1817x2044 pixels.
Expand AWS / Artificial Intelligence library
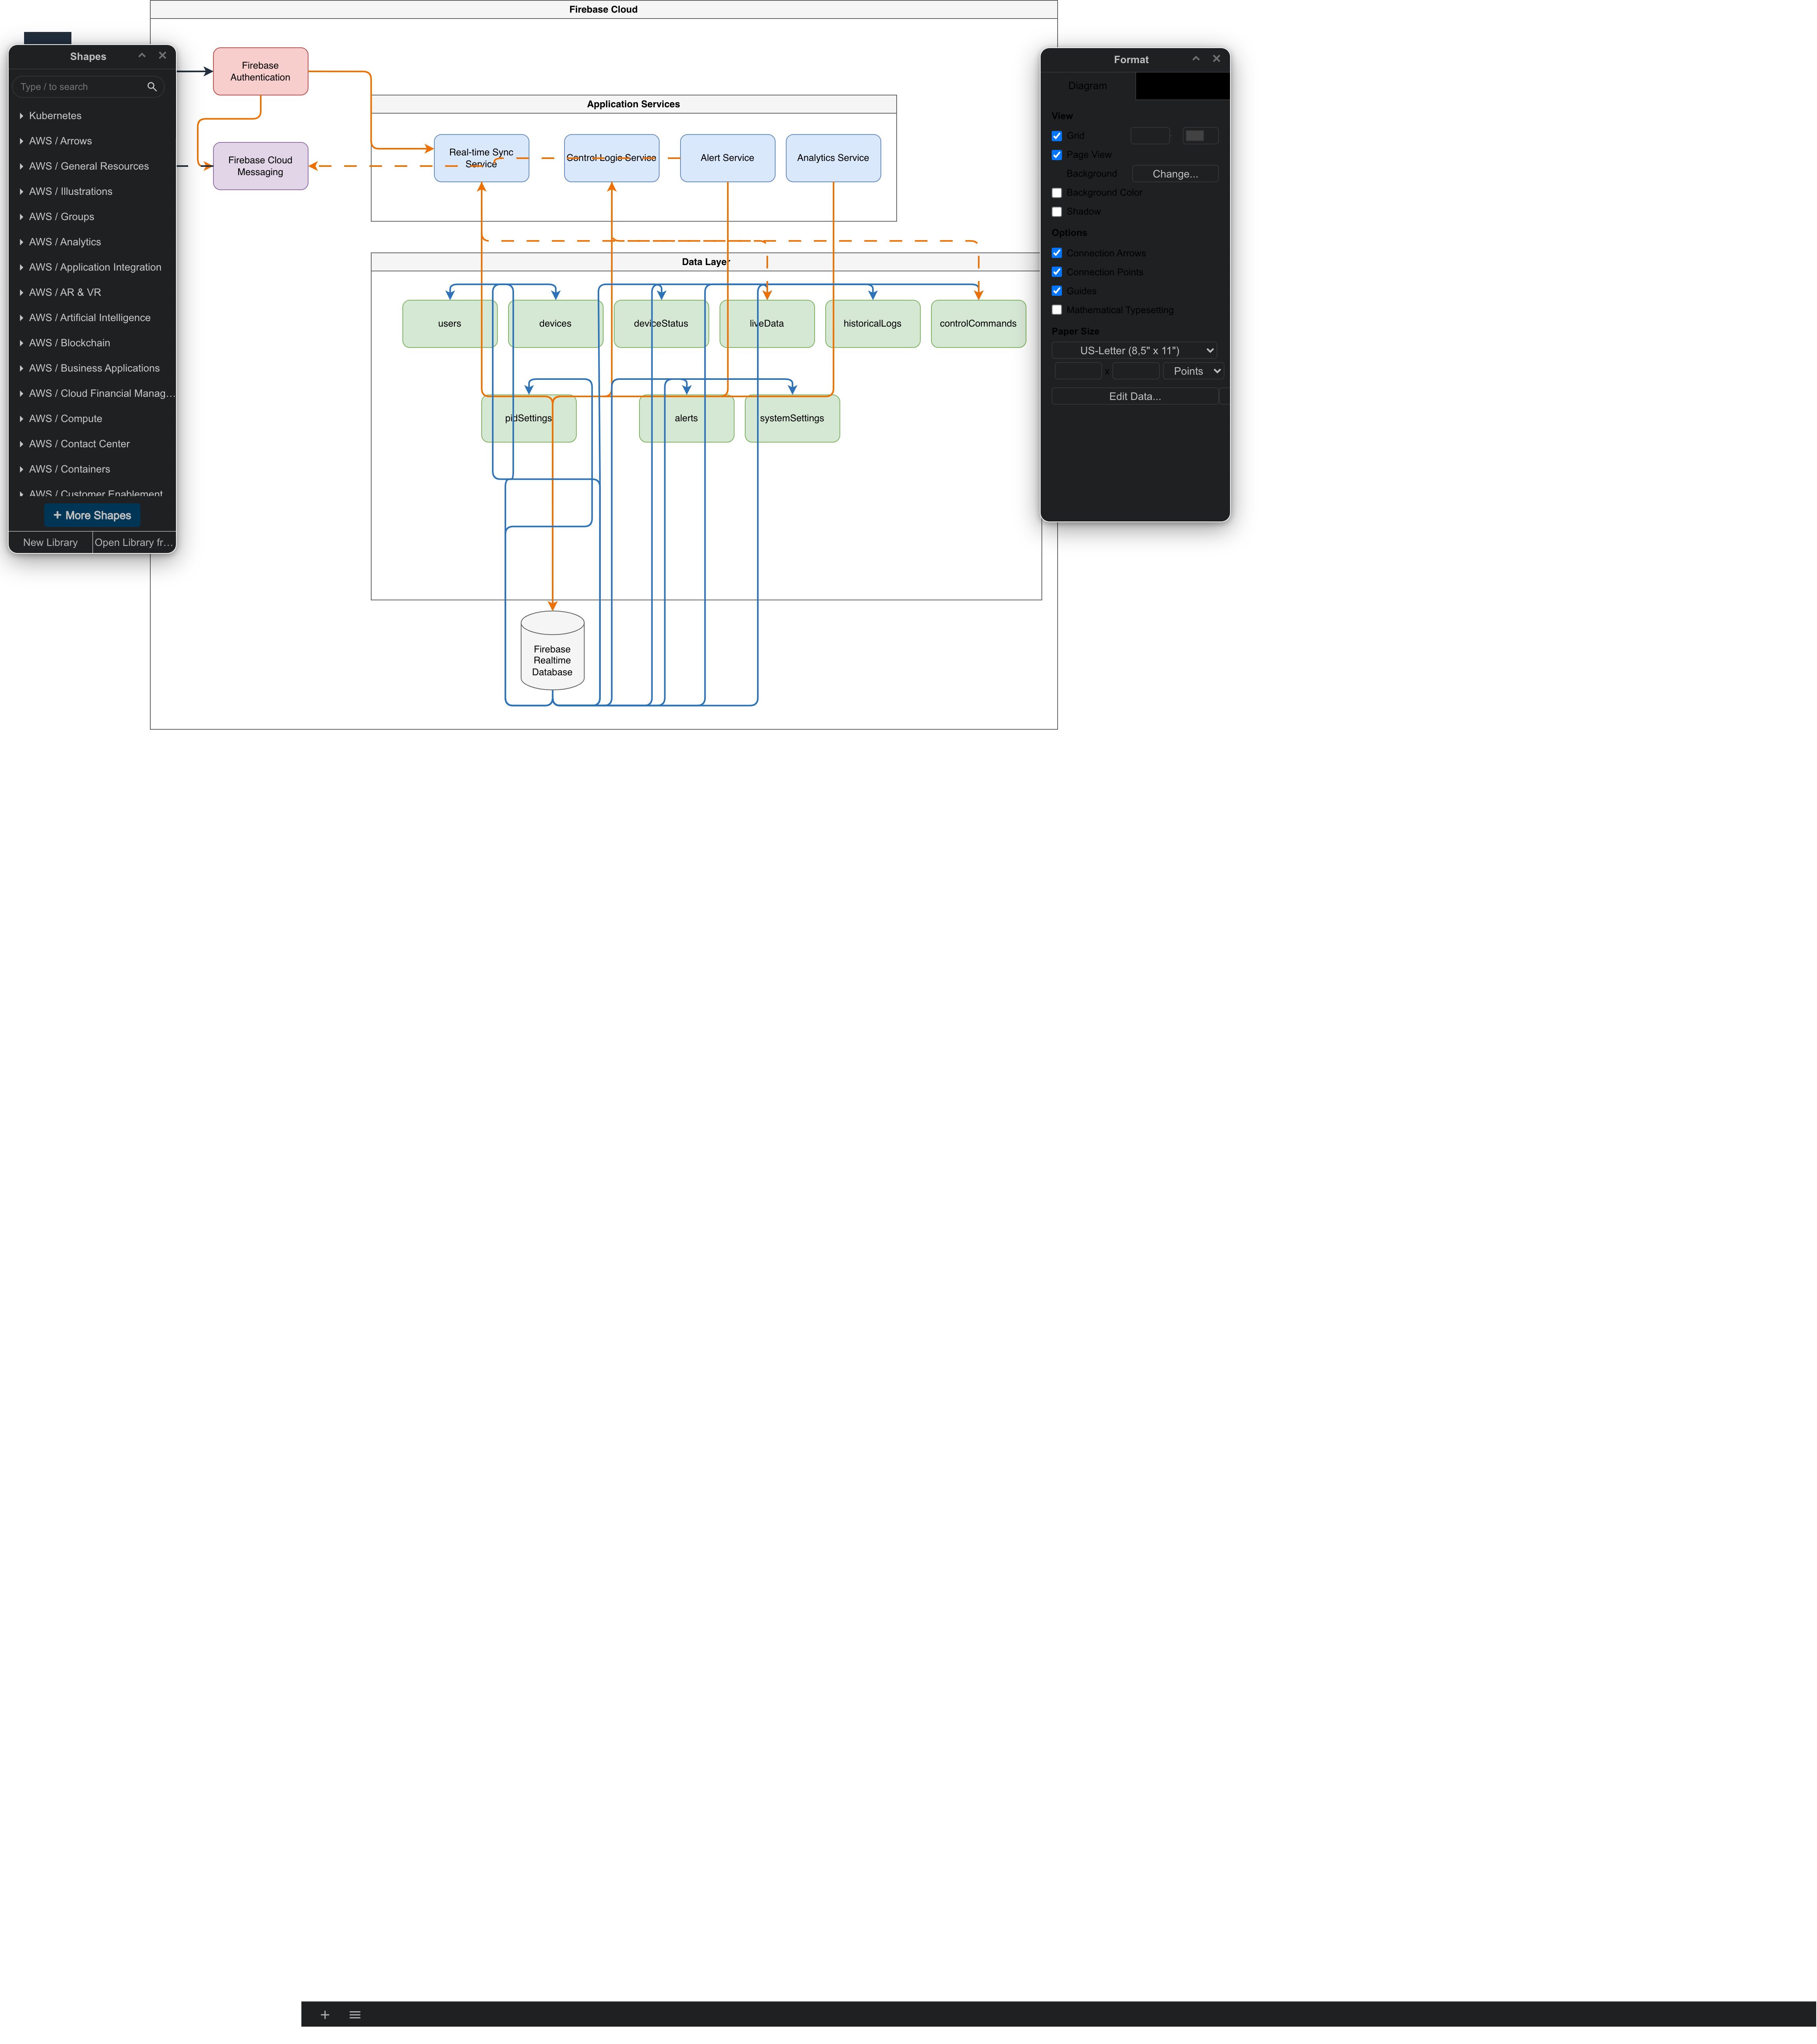click(92, 318)
